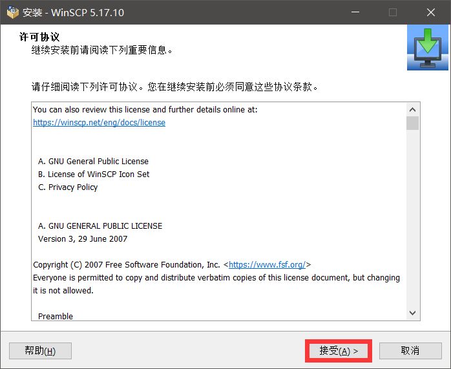The image size is (451, 369).
Task: Click the green download-arrow monitor image
Action: (x=427, y=47)
